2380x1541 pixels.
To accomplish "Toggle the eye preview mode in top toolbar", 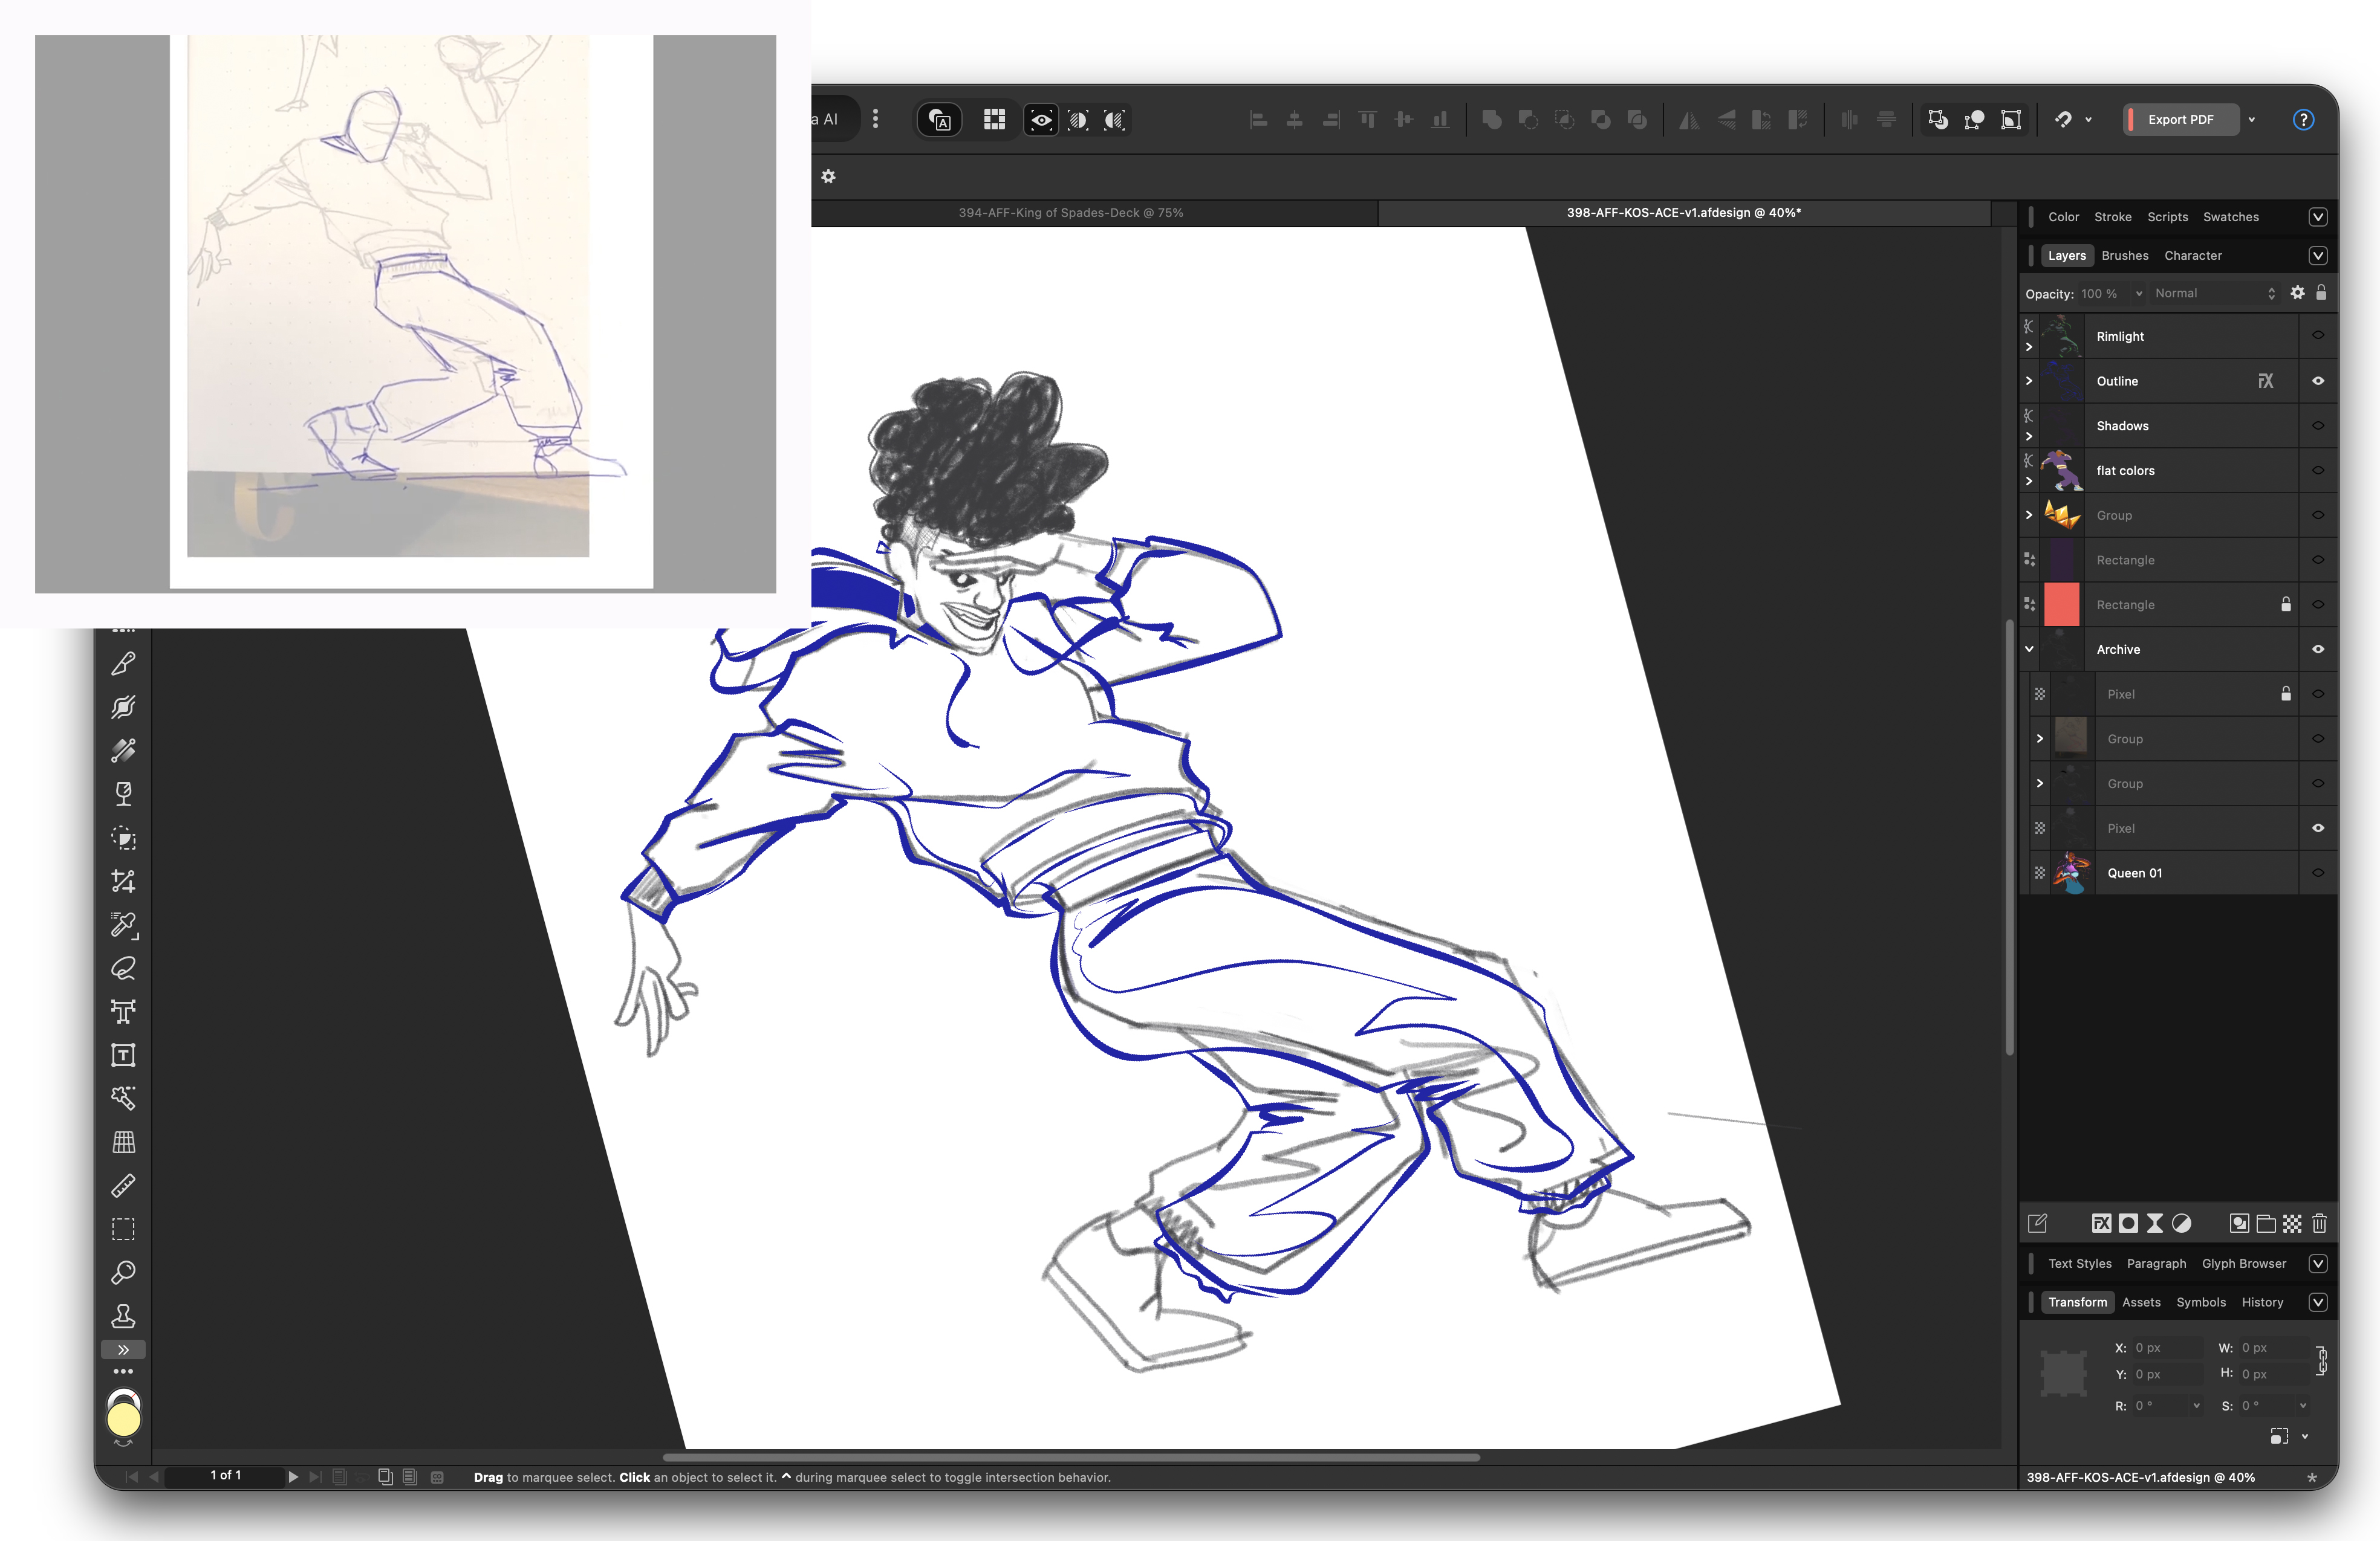I will tap(1041, 120).
